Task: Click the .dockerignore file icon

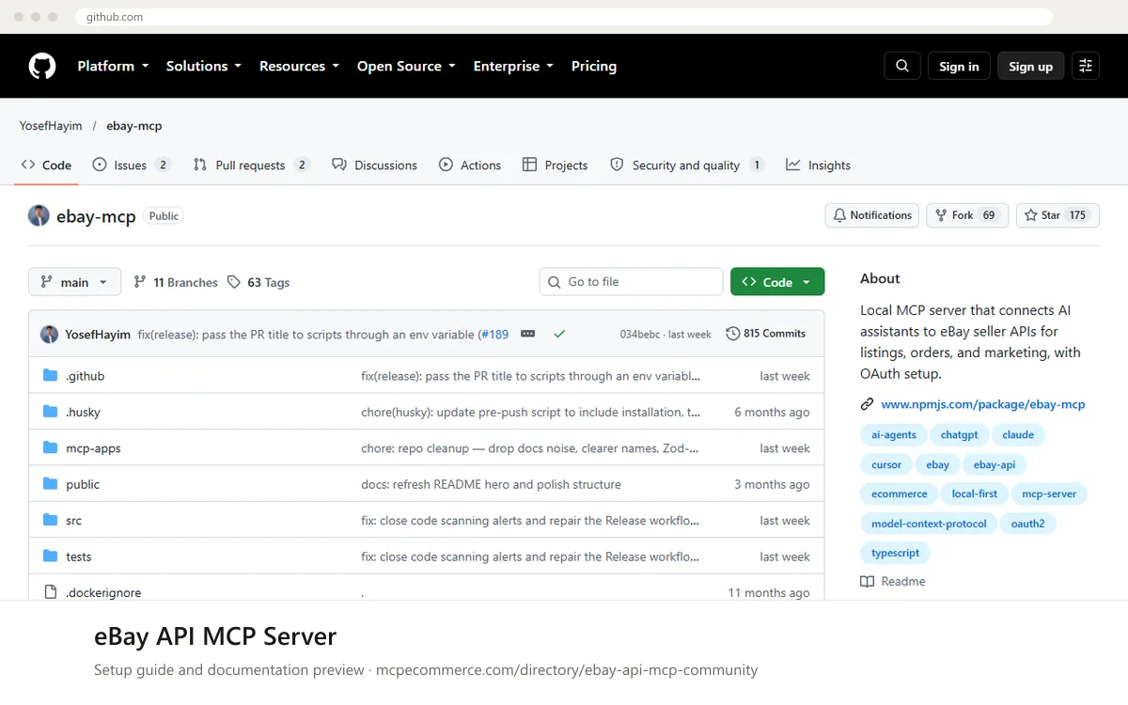Action: tap(51, 592)
